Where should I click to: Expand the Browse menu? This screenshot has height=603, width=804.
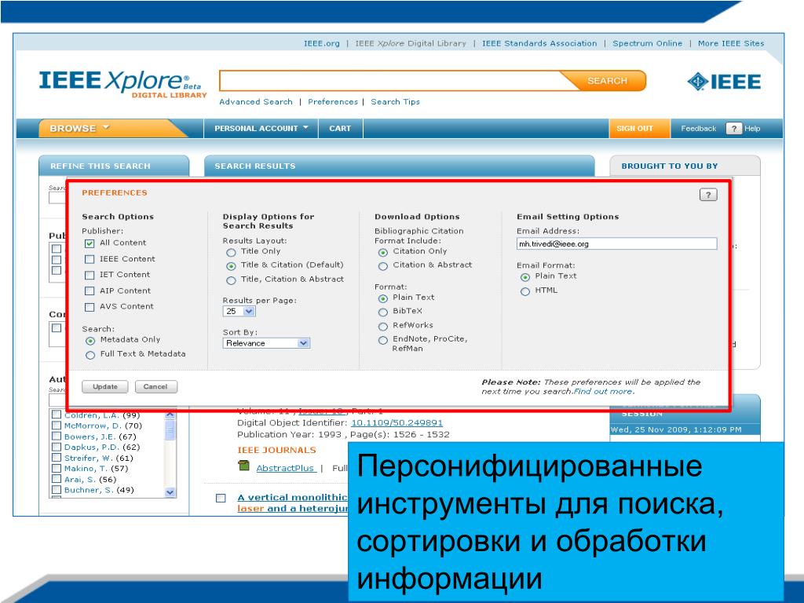click(79, 129)
